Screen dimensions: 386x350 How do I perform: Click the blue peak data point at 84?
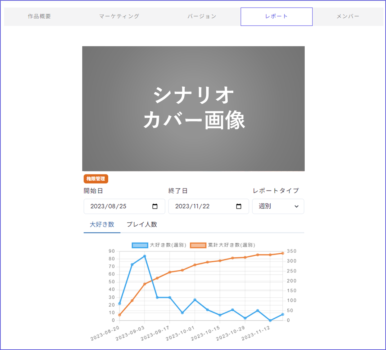(x=145, y=256)
